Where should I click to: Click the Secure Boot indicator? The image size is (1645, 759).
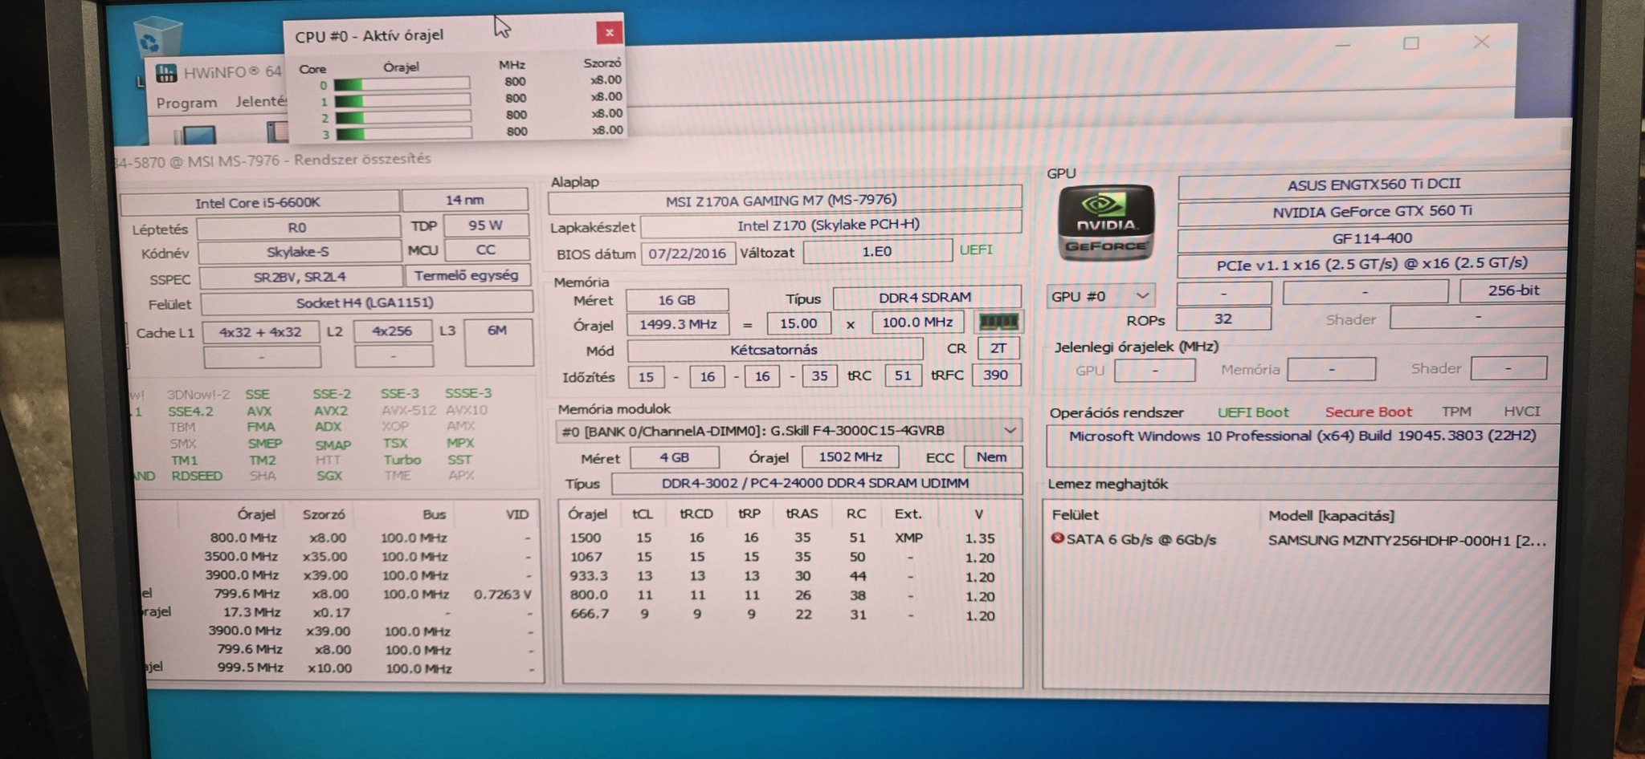point(1369,412)
